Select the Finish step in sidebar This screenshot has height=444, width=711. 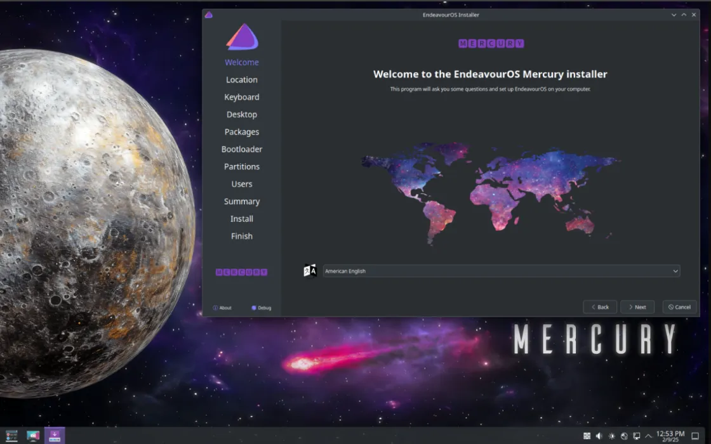pos(242,236)
